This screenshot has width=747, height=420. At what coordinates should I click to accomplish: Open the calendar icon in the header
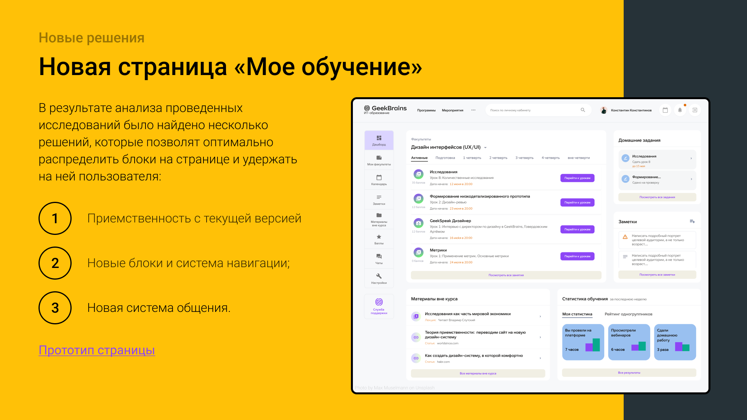point(665,110)
